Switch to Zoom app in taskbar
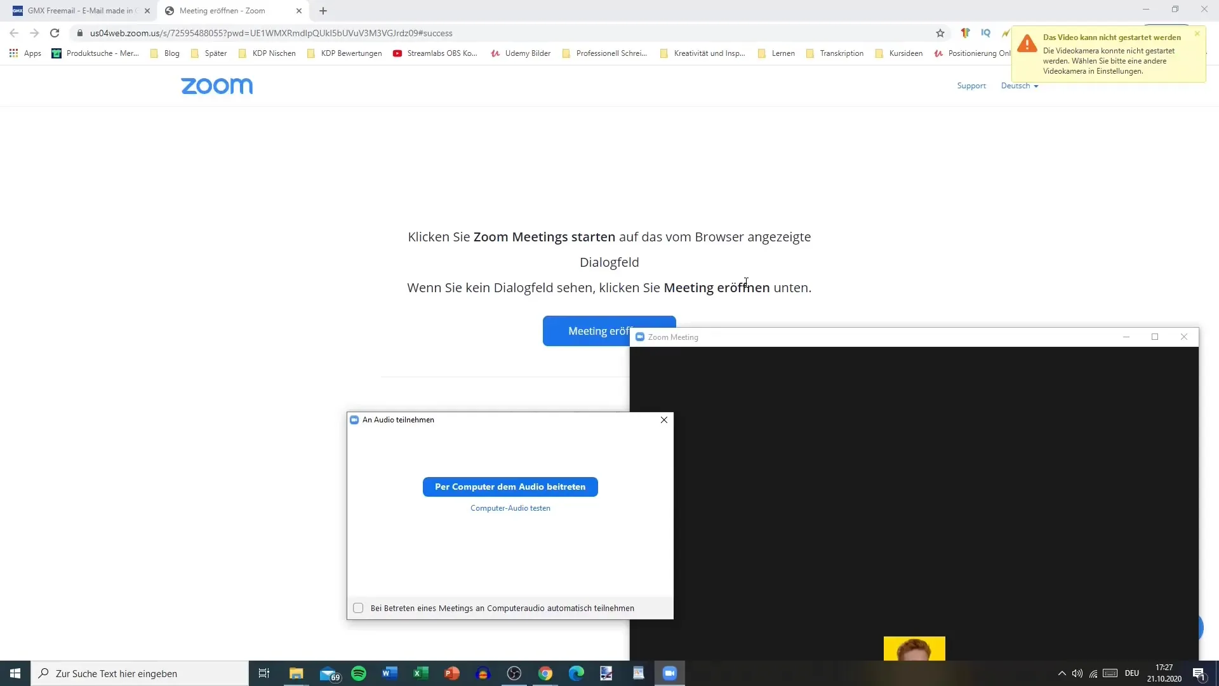 point(670,673)
